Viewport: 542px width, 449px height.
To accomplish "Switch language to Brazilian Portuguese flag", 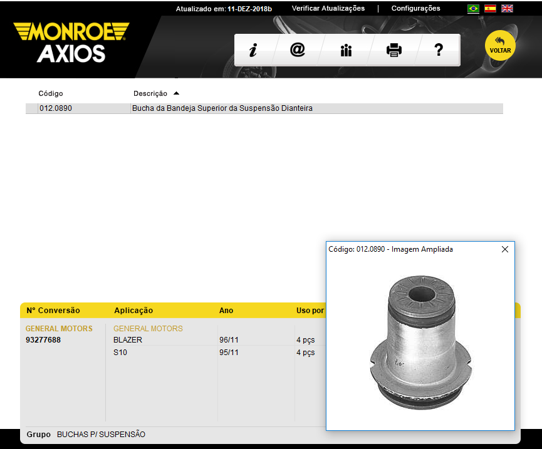I will 473,9.
